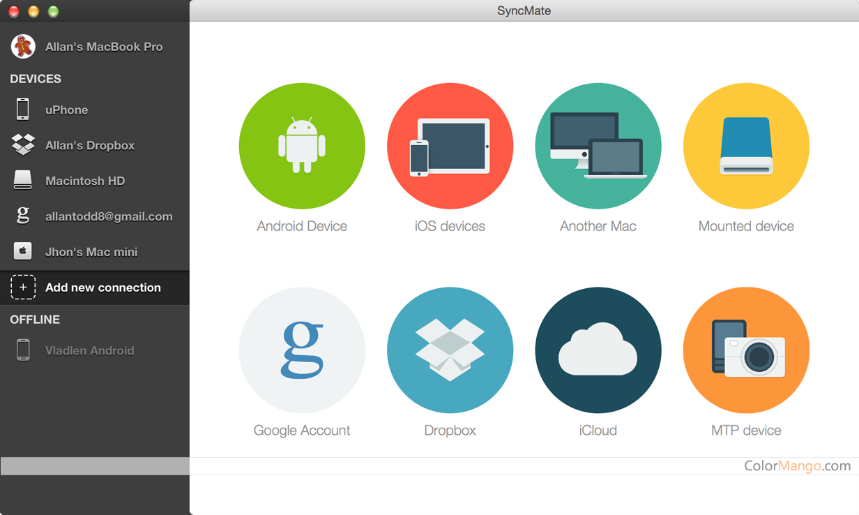This screenshot has height=515, width=859.
Task: Select uPhone in the devices list
Action: point(95,110)
